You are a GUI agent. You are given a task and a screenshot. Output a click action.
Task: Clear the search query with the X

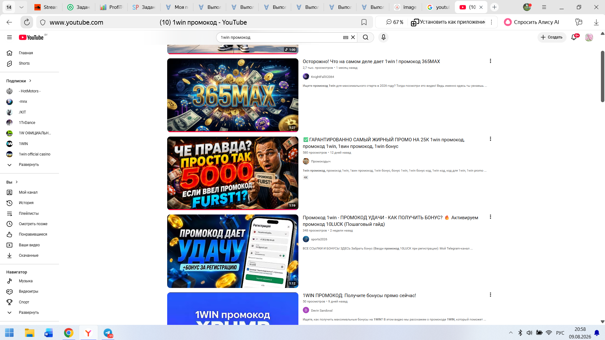pyautogui.click(x=353, y=37)
